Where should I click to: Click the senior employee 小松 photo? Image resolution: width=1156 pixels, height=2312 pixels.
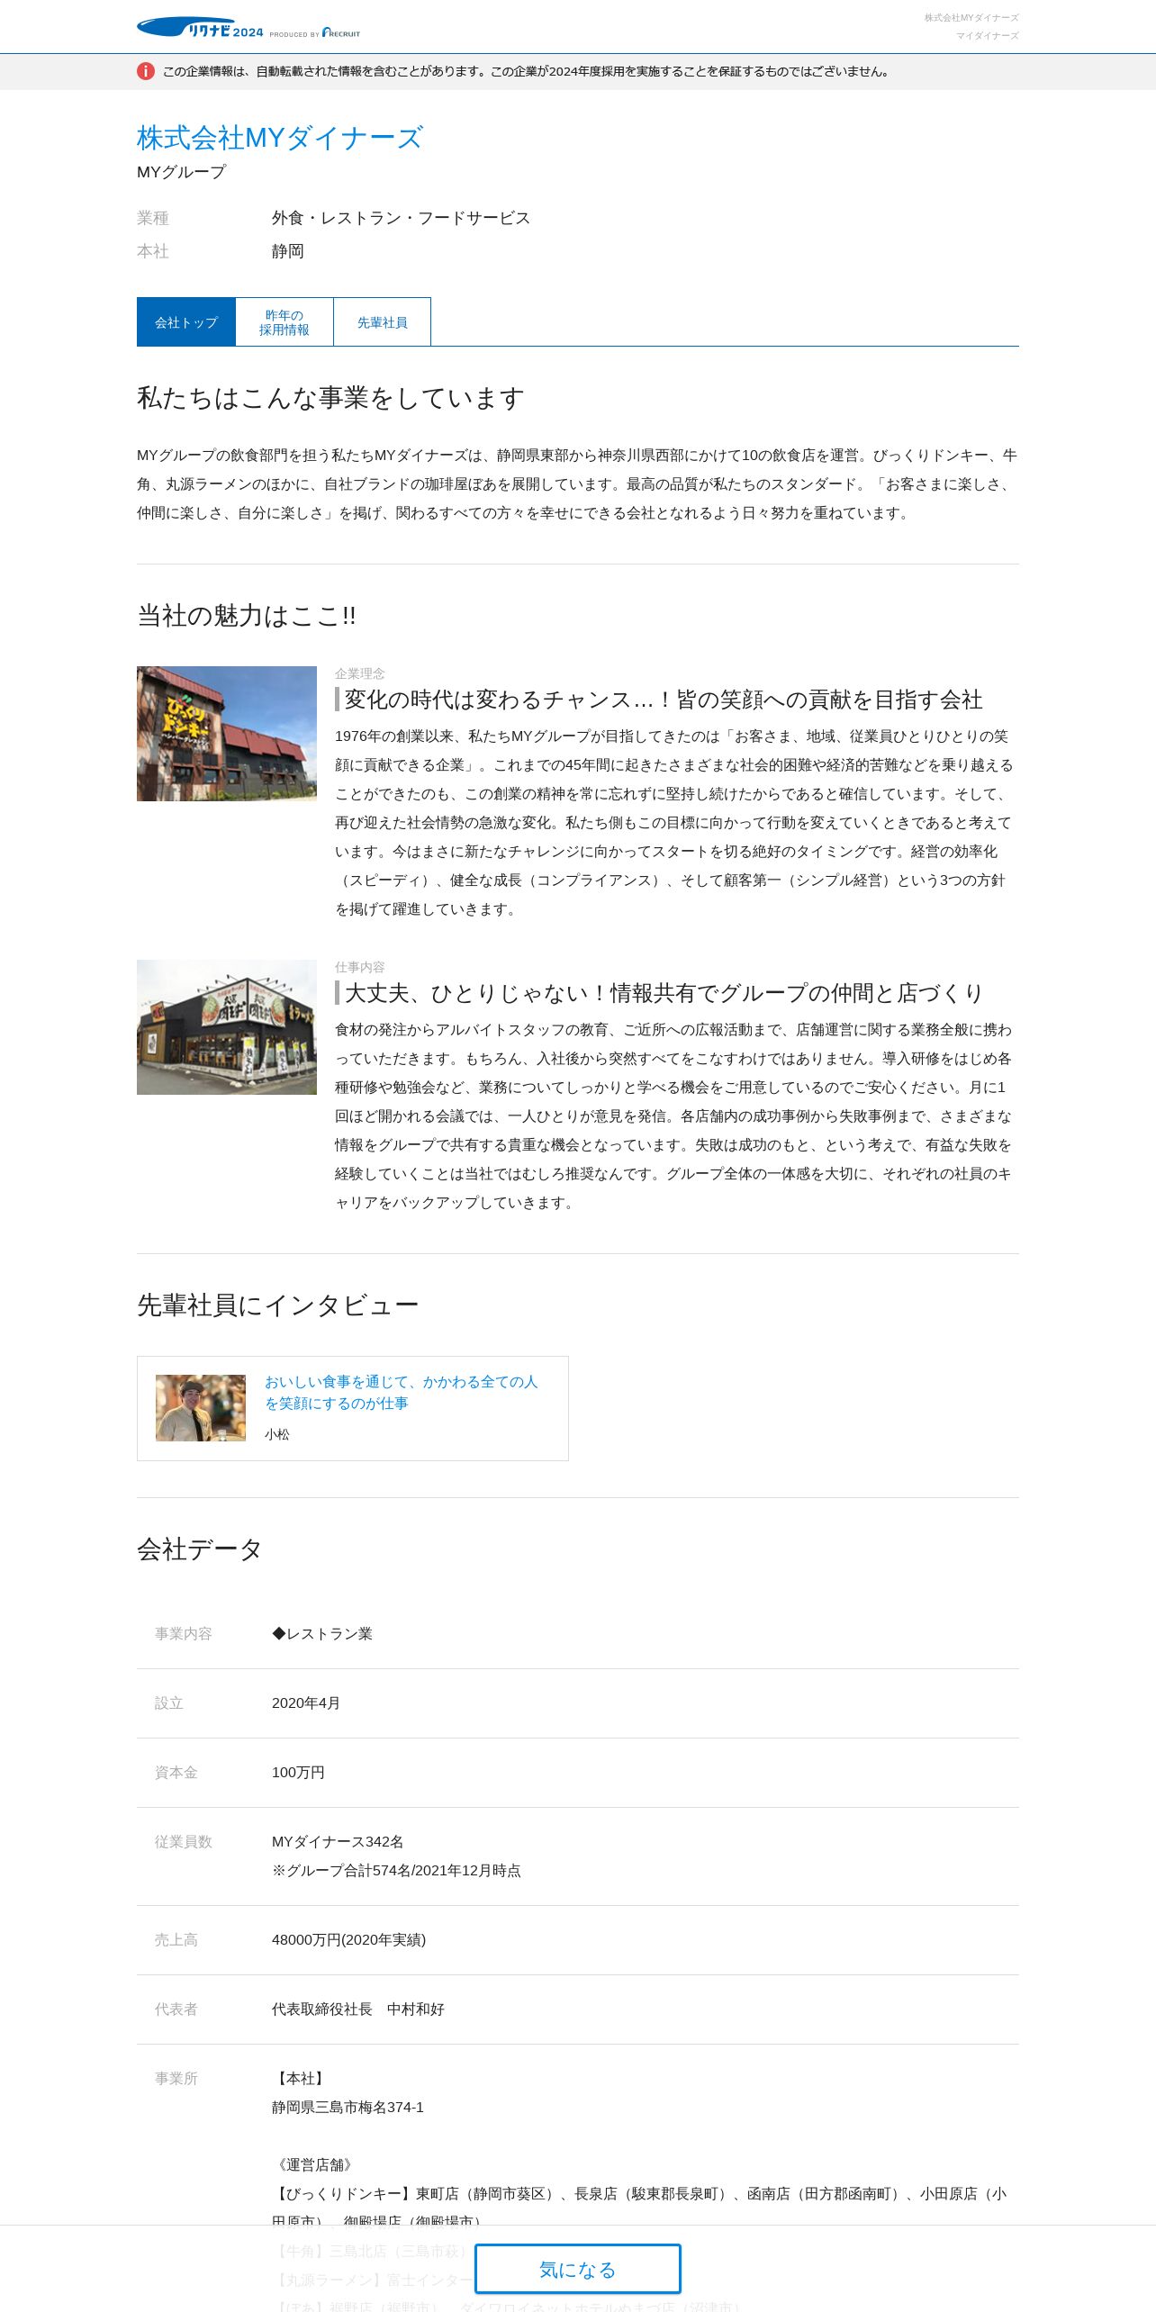[201, 1408]
